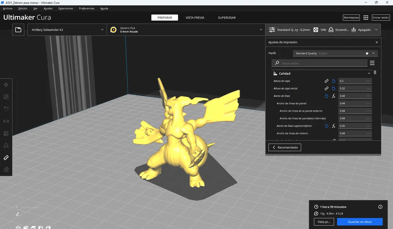This screenshot has height=229, width=393.
Task: Toggle the favorite star on Standard Quality
Action: (367, 53)
